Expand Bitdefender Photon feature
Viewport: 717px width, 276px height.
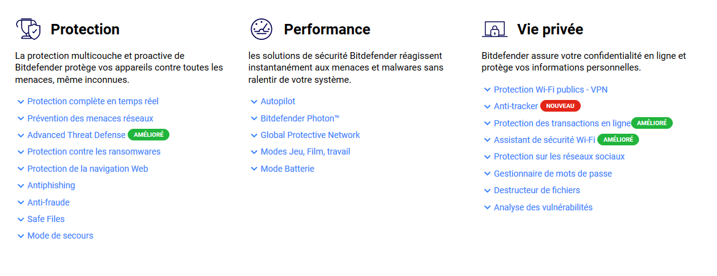pos(300,118)
